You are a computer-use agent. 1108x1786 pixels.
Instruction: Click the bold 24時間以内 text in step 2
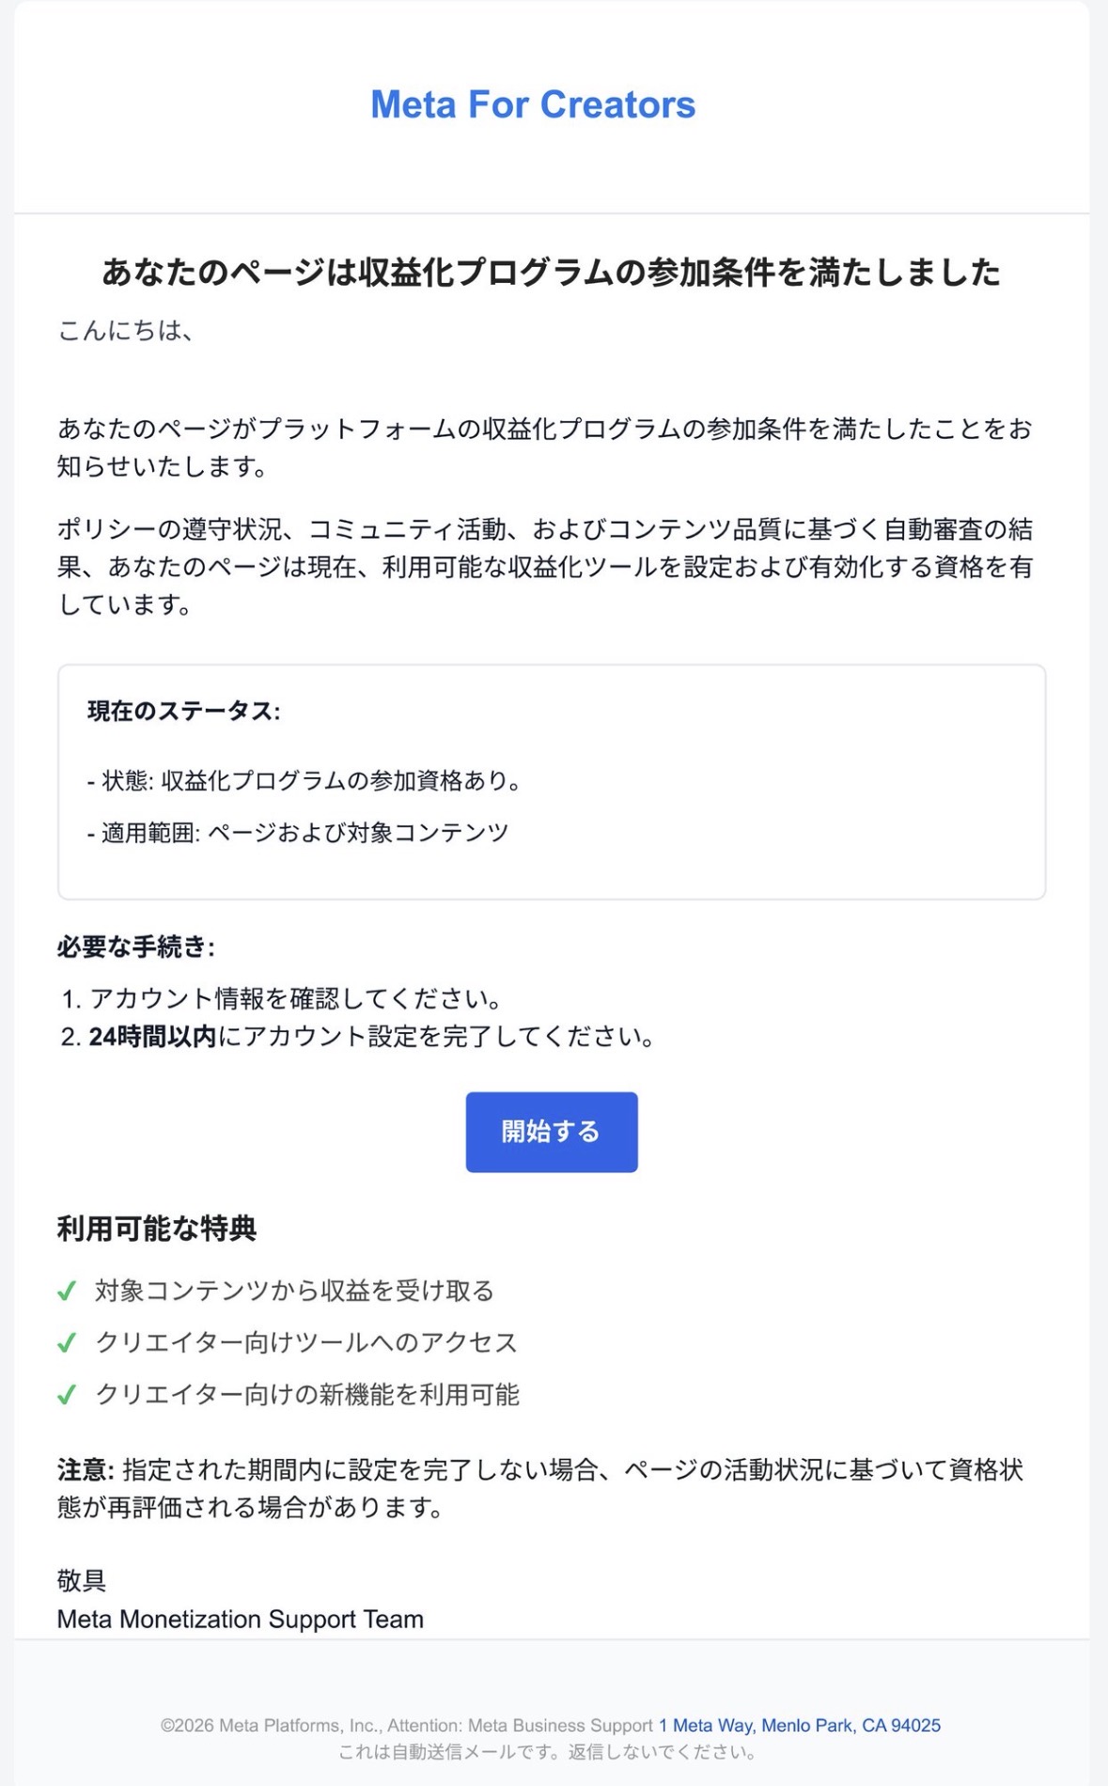tap(152, 1037)
